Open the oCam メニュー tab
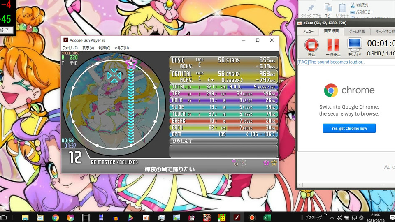 click(308, 31)
